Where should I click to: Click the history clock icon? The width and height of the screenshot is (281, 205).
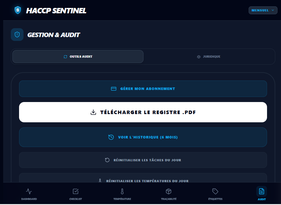[x=111, y=137]
